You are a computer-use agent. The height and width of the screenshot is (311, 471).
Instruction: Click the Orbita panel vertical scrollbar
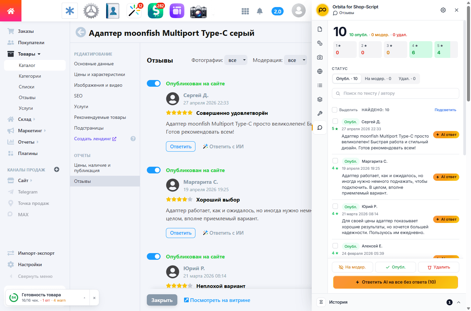[x=465, y=88]
